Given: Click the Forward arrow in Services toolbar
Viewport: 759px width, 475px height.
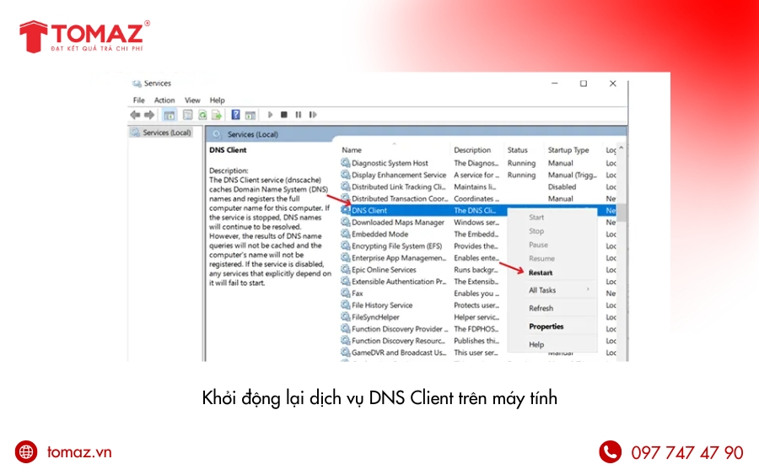Looking at the screenshot, I should tap(149, 115).
